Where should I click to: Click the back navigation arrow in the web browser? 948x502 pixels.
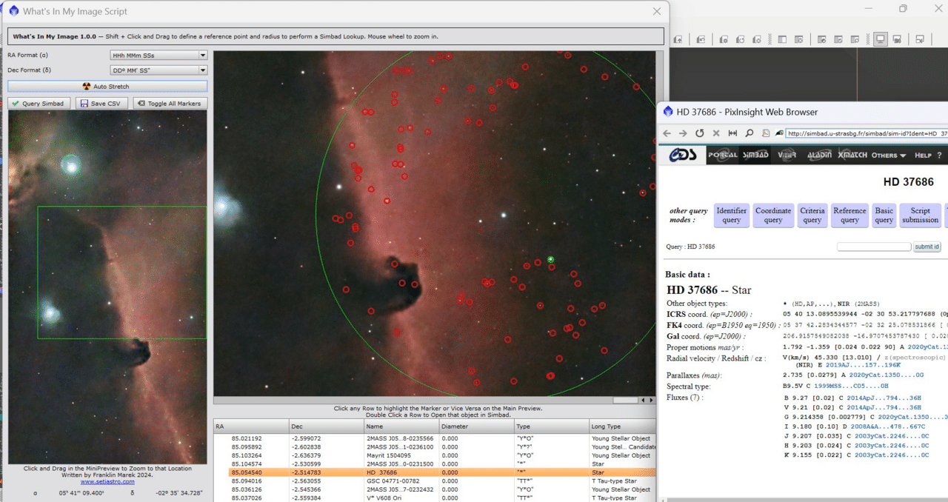pos(667,133)
